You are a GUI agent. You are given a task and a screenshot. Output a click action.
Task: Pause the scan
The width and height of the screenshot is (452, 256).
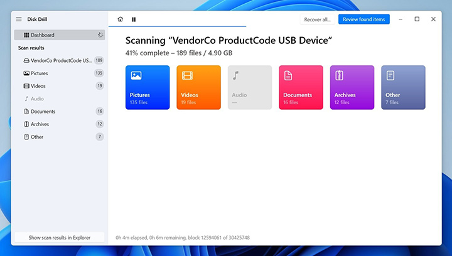134,19
